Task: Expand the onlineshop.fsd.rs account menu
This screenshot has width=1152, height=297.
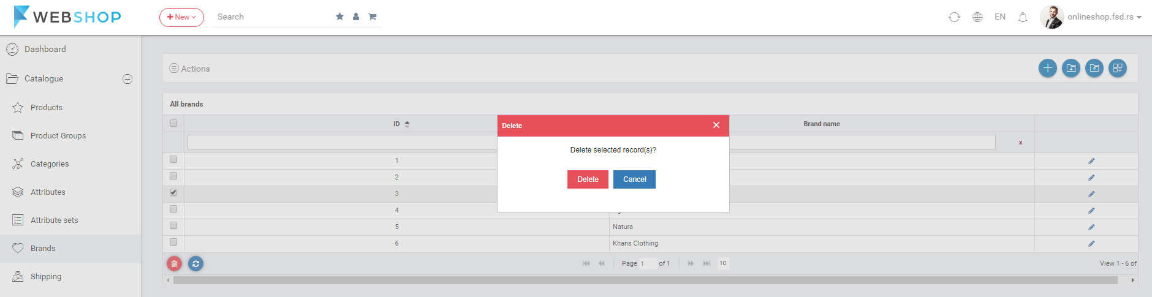Action: click(x=1104, y=17)
